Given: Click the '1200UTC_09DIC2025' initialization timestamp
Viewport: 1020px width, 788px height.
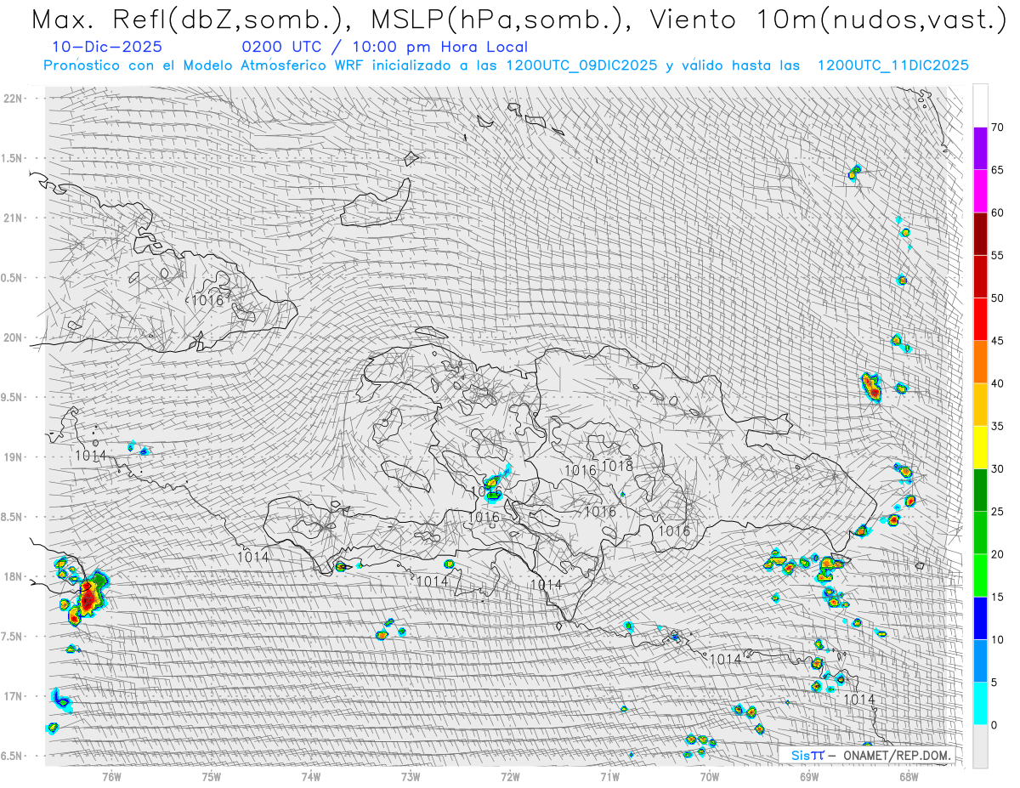Looking at the screenshot, I should tap(581, 65).
